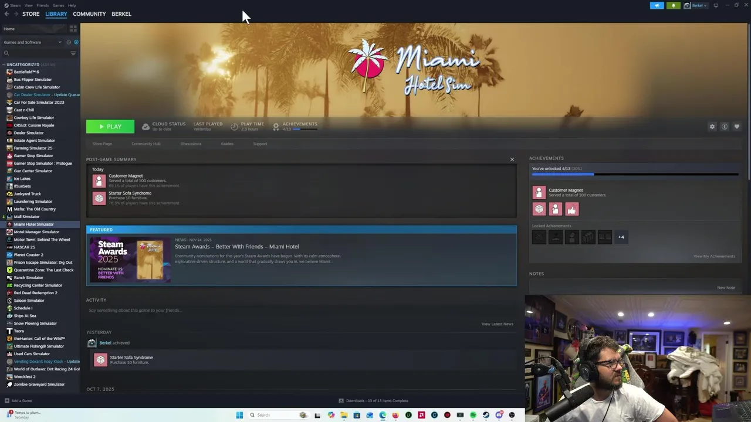This screenshot has height=422, width=751.
Task: Open the cube unlocked achievement icon
Action: 539,209
